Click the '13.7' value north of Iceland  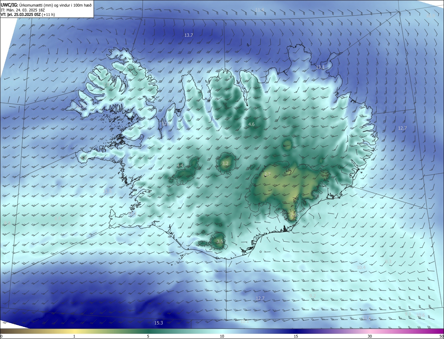point(189,35)
